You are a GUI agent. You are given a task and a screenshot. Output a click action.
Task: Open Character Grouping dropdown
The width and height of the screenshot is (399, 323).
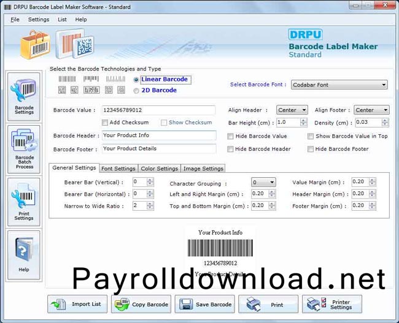(x=263, y=182)
